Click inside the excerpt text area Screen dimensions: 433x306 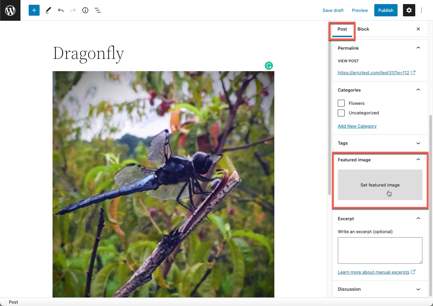click(380, 251)
